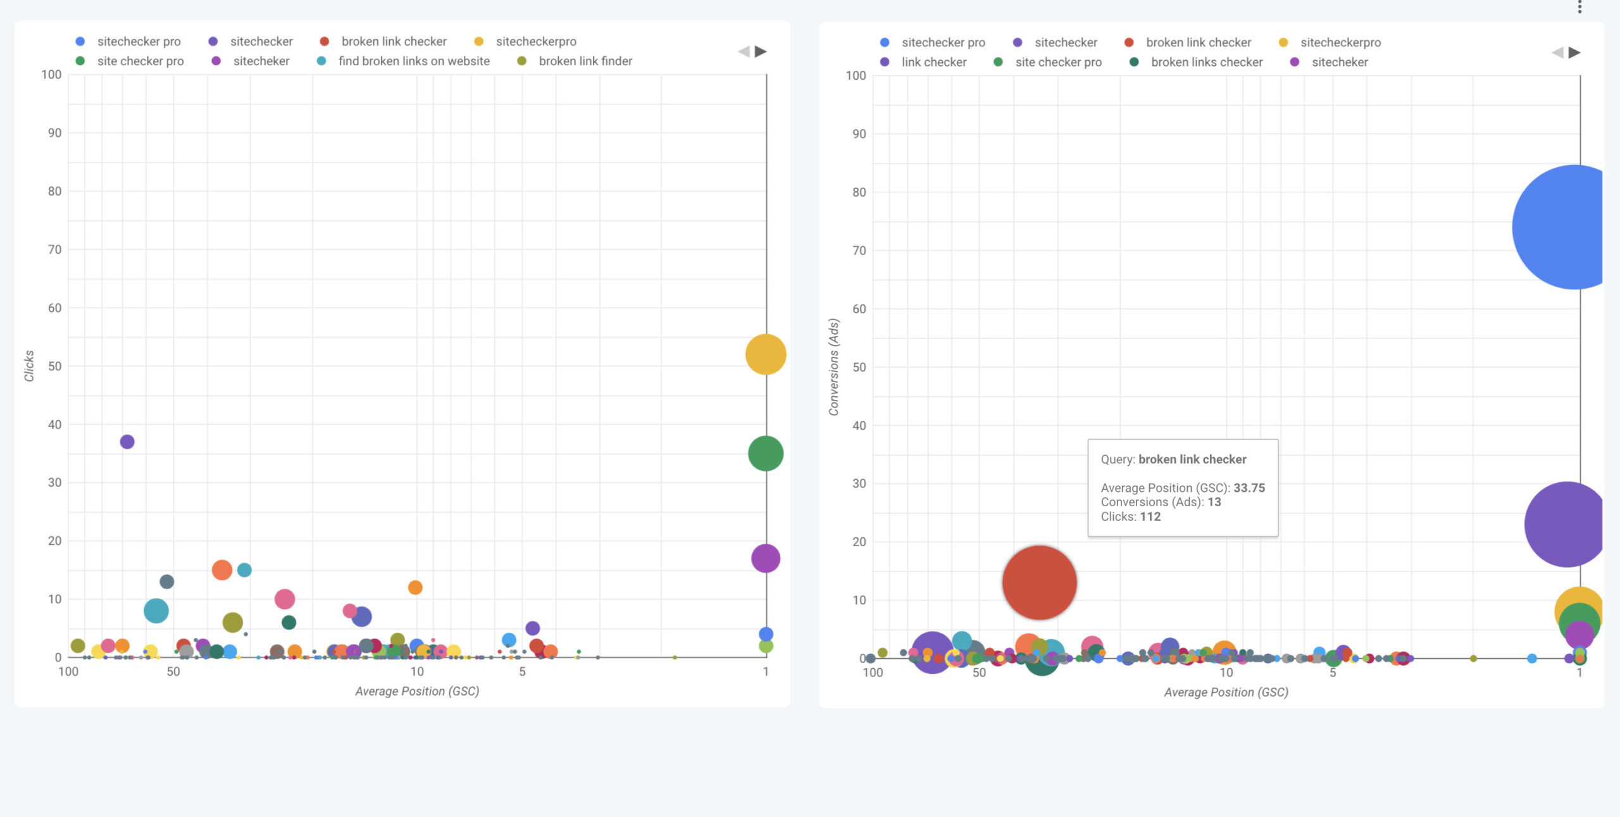Viewport: 1620px width, 817px height.
Task: Click the gray bubble at 13 clicks
Action: pos(166,582)
